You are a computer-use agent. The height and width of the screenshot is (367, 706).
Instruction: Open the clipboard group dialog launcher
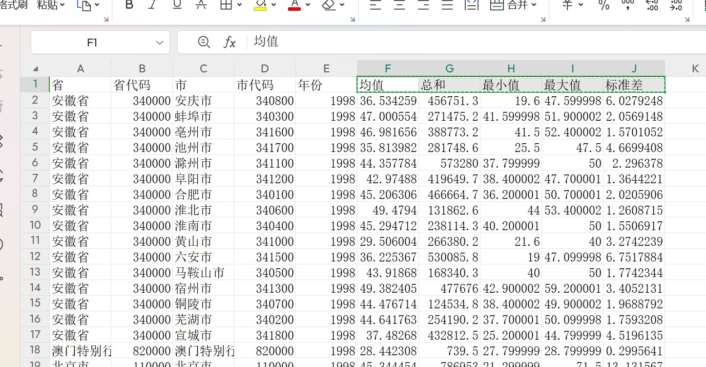[x=106, y=19]
